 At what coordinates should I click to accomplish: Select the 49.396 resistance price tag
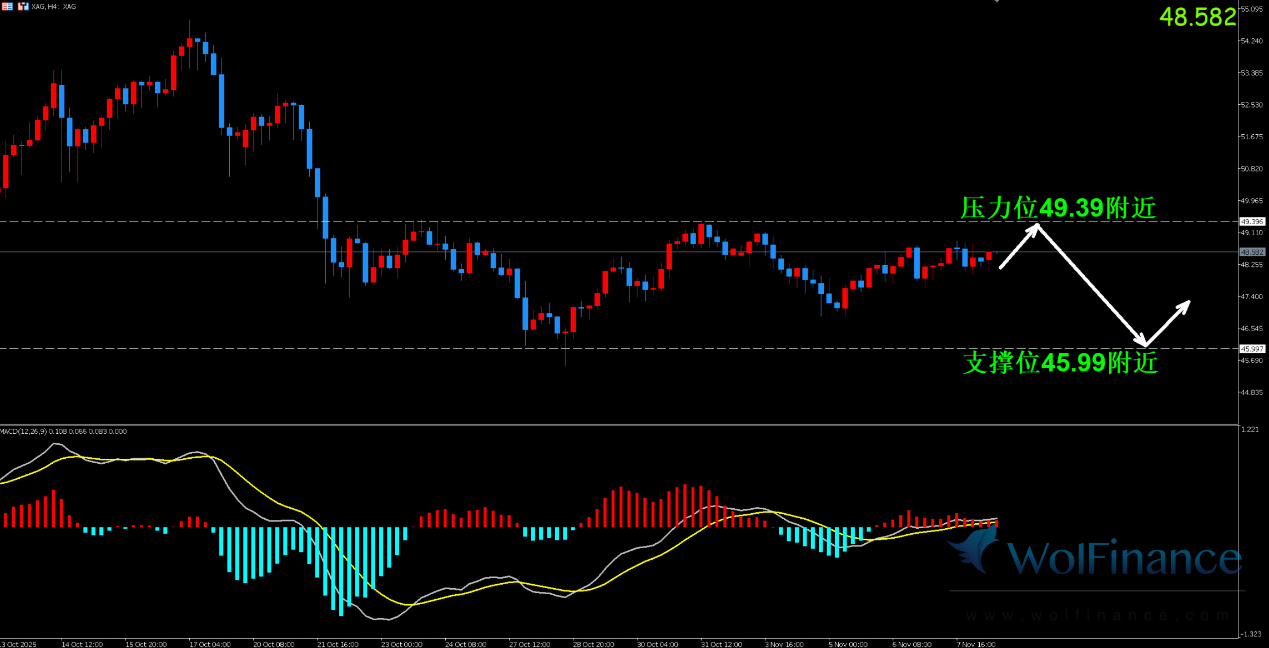pyautogui.click(x=1252, y=221)
